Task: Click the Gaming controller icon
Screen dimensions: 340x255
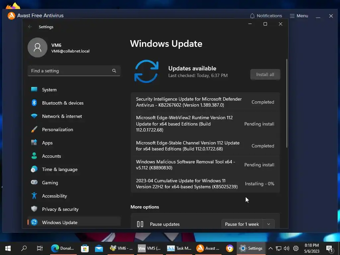Action: tap(34, 182)
